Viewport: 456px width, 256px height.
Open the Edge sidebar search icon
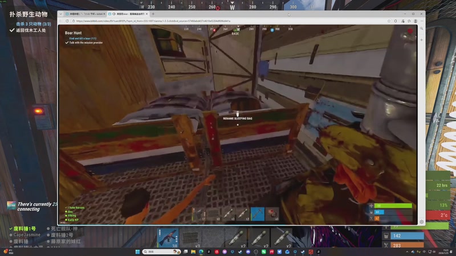pyautogui.click(x=421, y=28)
